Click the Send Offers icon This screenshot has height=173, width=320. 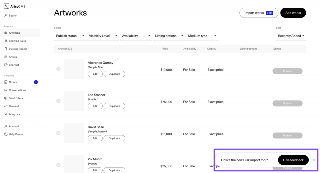pos(6,98)
